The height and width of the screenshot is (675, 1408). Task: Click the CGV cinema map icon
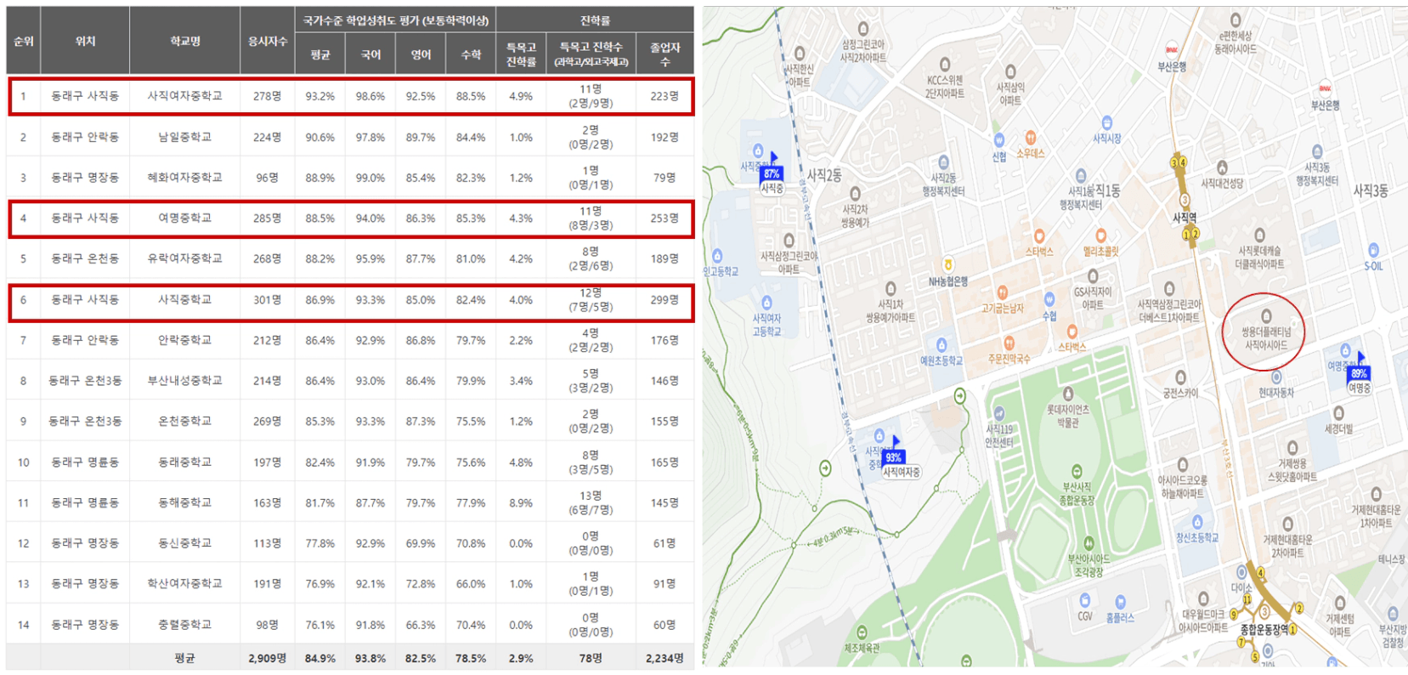click(1084, 601)
